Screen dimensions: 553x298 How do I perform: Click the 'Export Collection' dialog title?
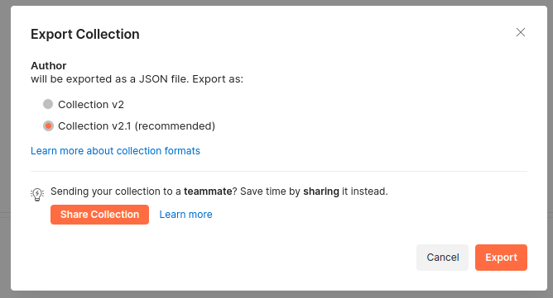tap(85, 34)
